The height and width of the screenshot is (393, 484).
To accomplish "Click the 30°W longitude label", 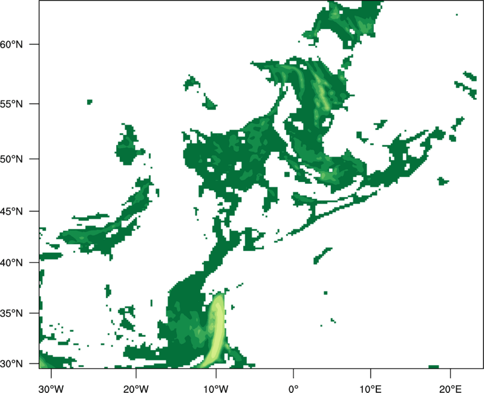I will [51, 389].
